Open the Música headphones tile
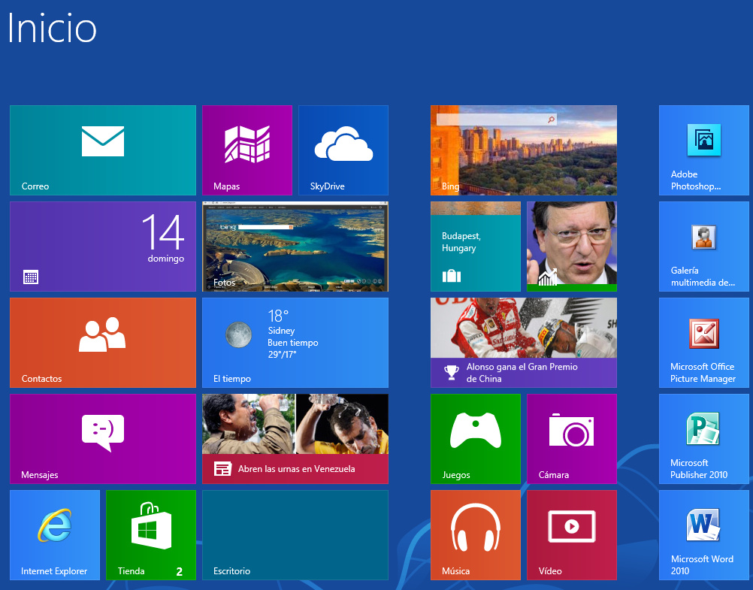This screenshot has width=753, height=590. 476,535
